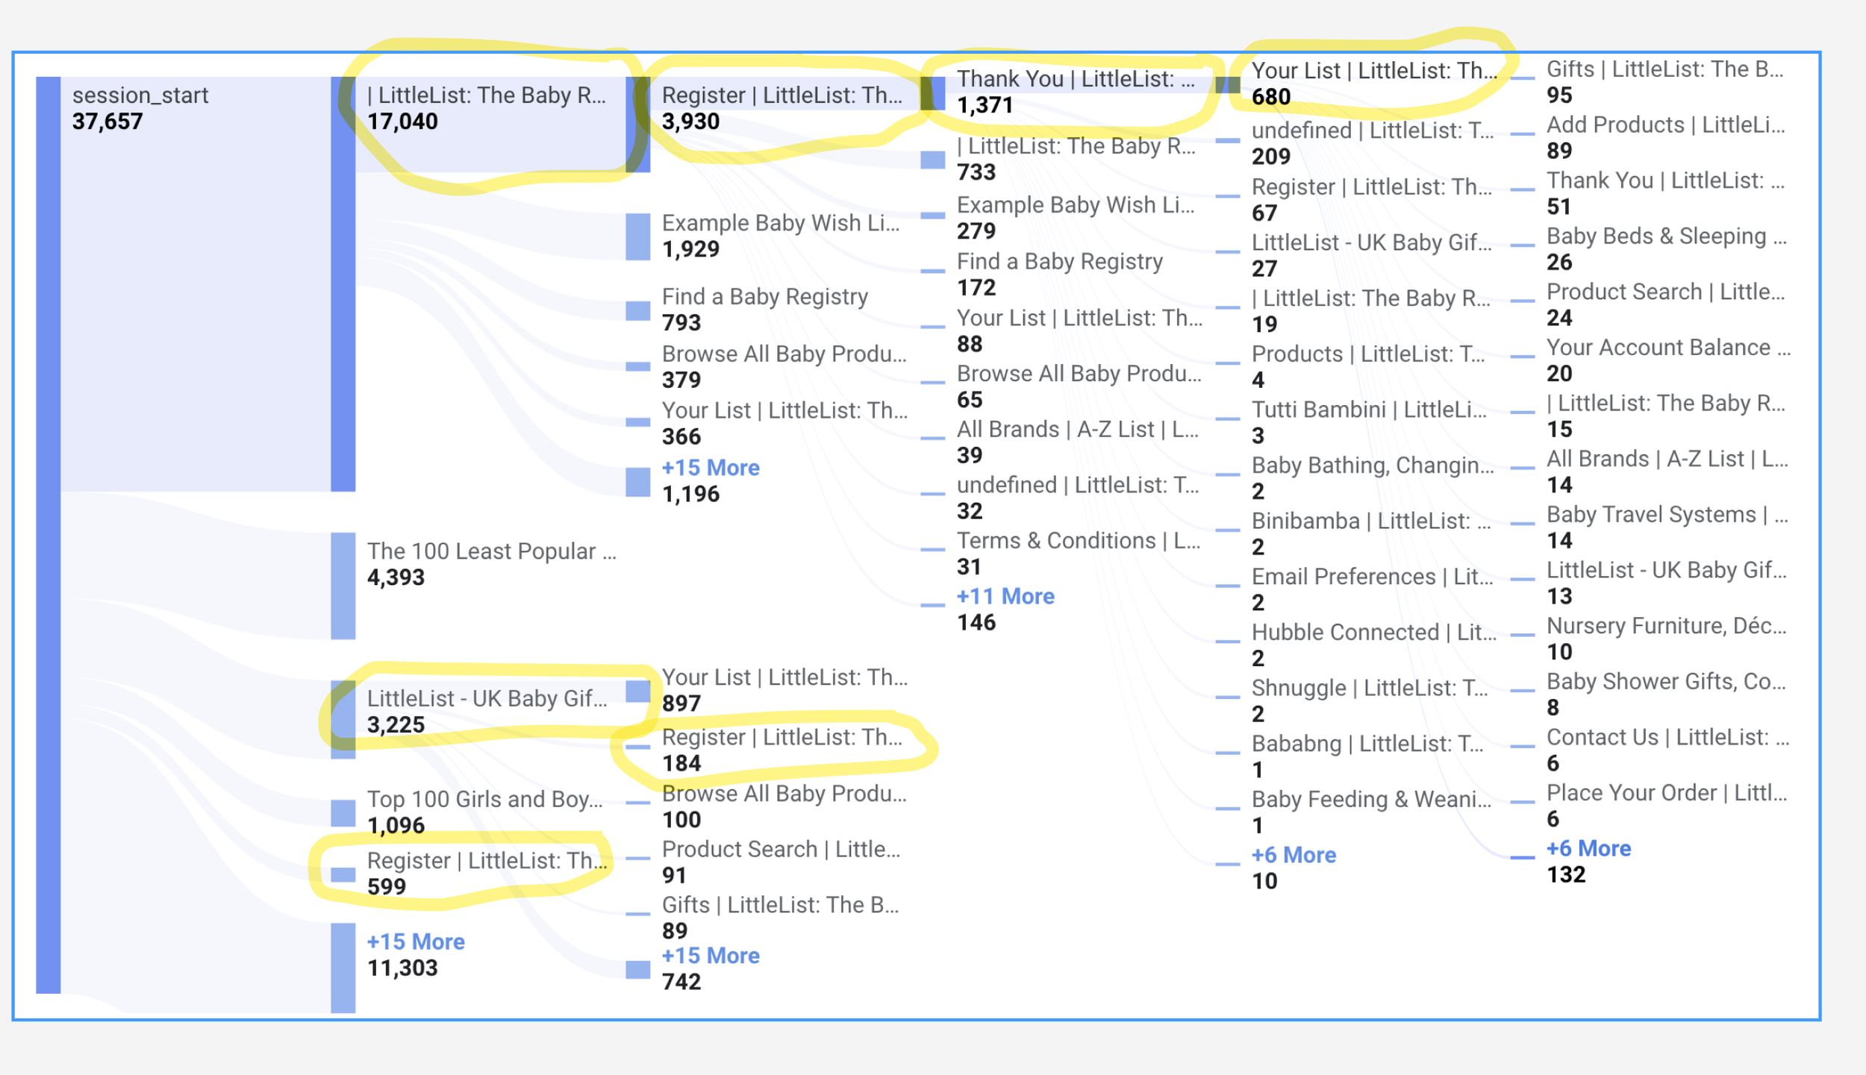Click Register node with 599 sessions
The image size is (1866, 1075).
tap(486, 861)
